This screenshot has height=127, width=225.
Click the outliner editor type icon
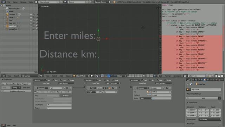pyautogui.click(x=3, y=76)
